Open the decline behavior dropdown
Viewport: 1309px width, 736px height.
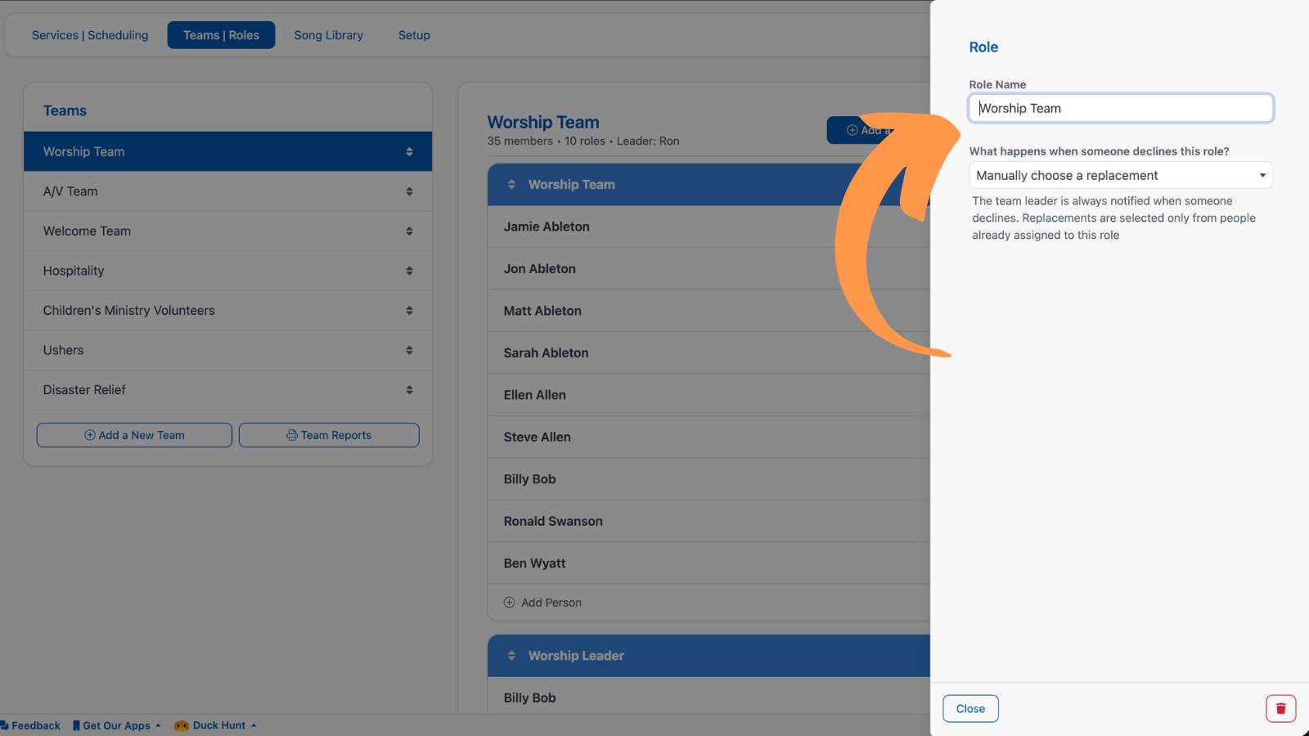click(1121, 176)
